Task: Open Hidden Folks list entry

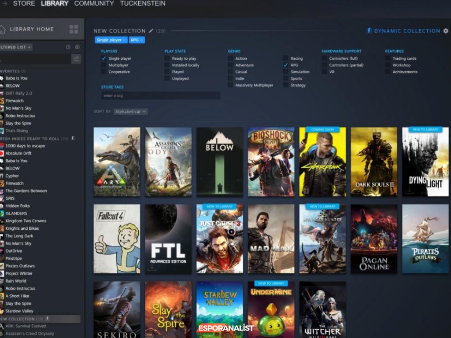Action: coord(18,206)
